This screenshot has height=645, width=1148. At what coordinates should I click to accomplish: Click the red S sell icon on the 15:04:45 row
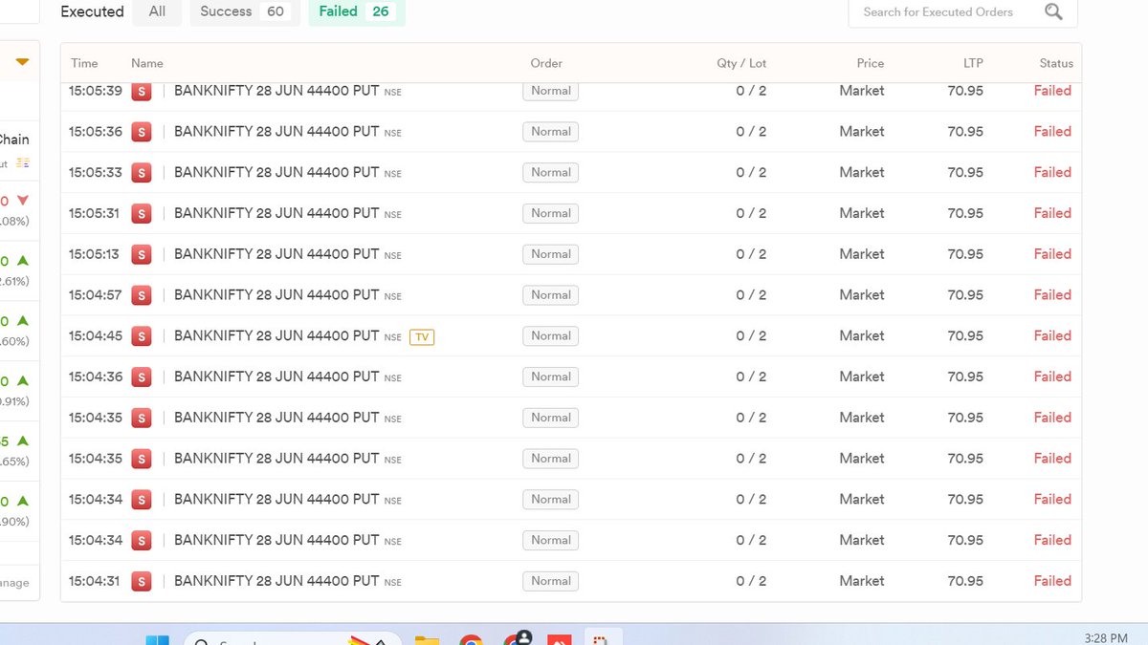point(142,336)
